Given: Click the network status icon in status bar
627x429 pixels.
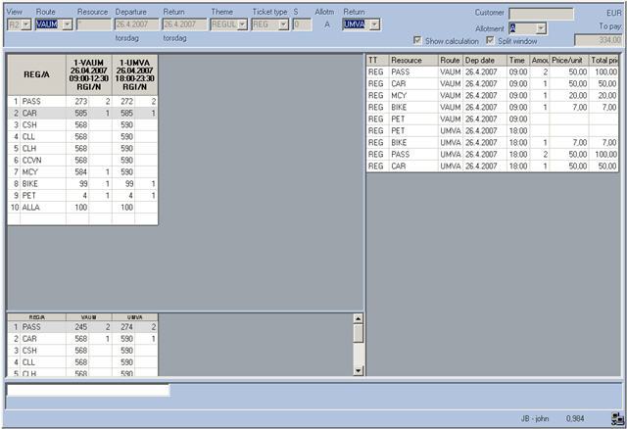Looking at the screenshot, I should [x=617, y=418].
